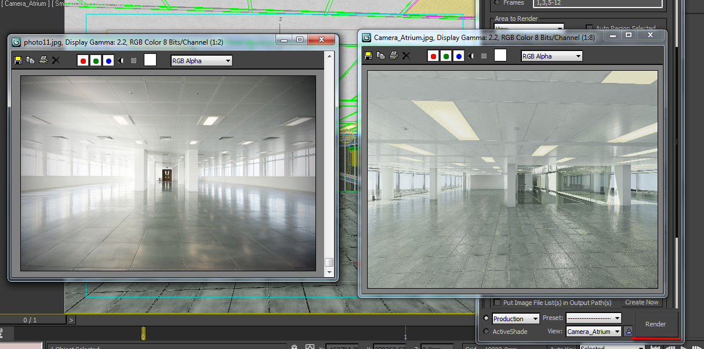
Task: Select the ActiveShade radio button
Action: tap(486, 331)
